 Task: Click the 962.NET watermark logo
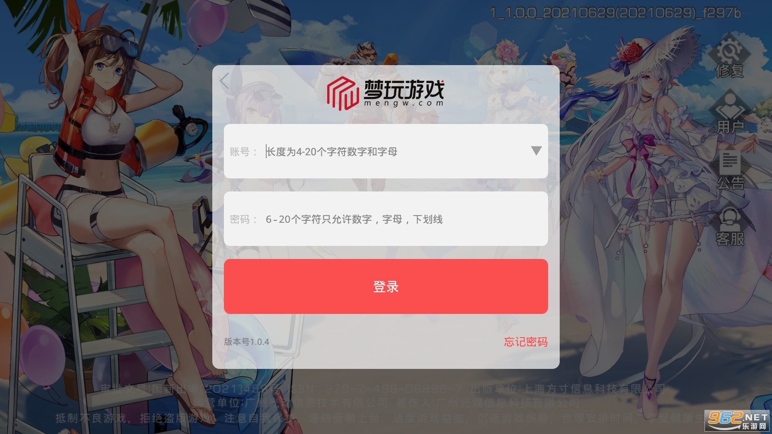[x=737, y=420]
